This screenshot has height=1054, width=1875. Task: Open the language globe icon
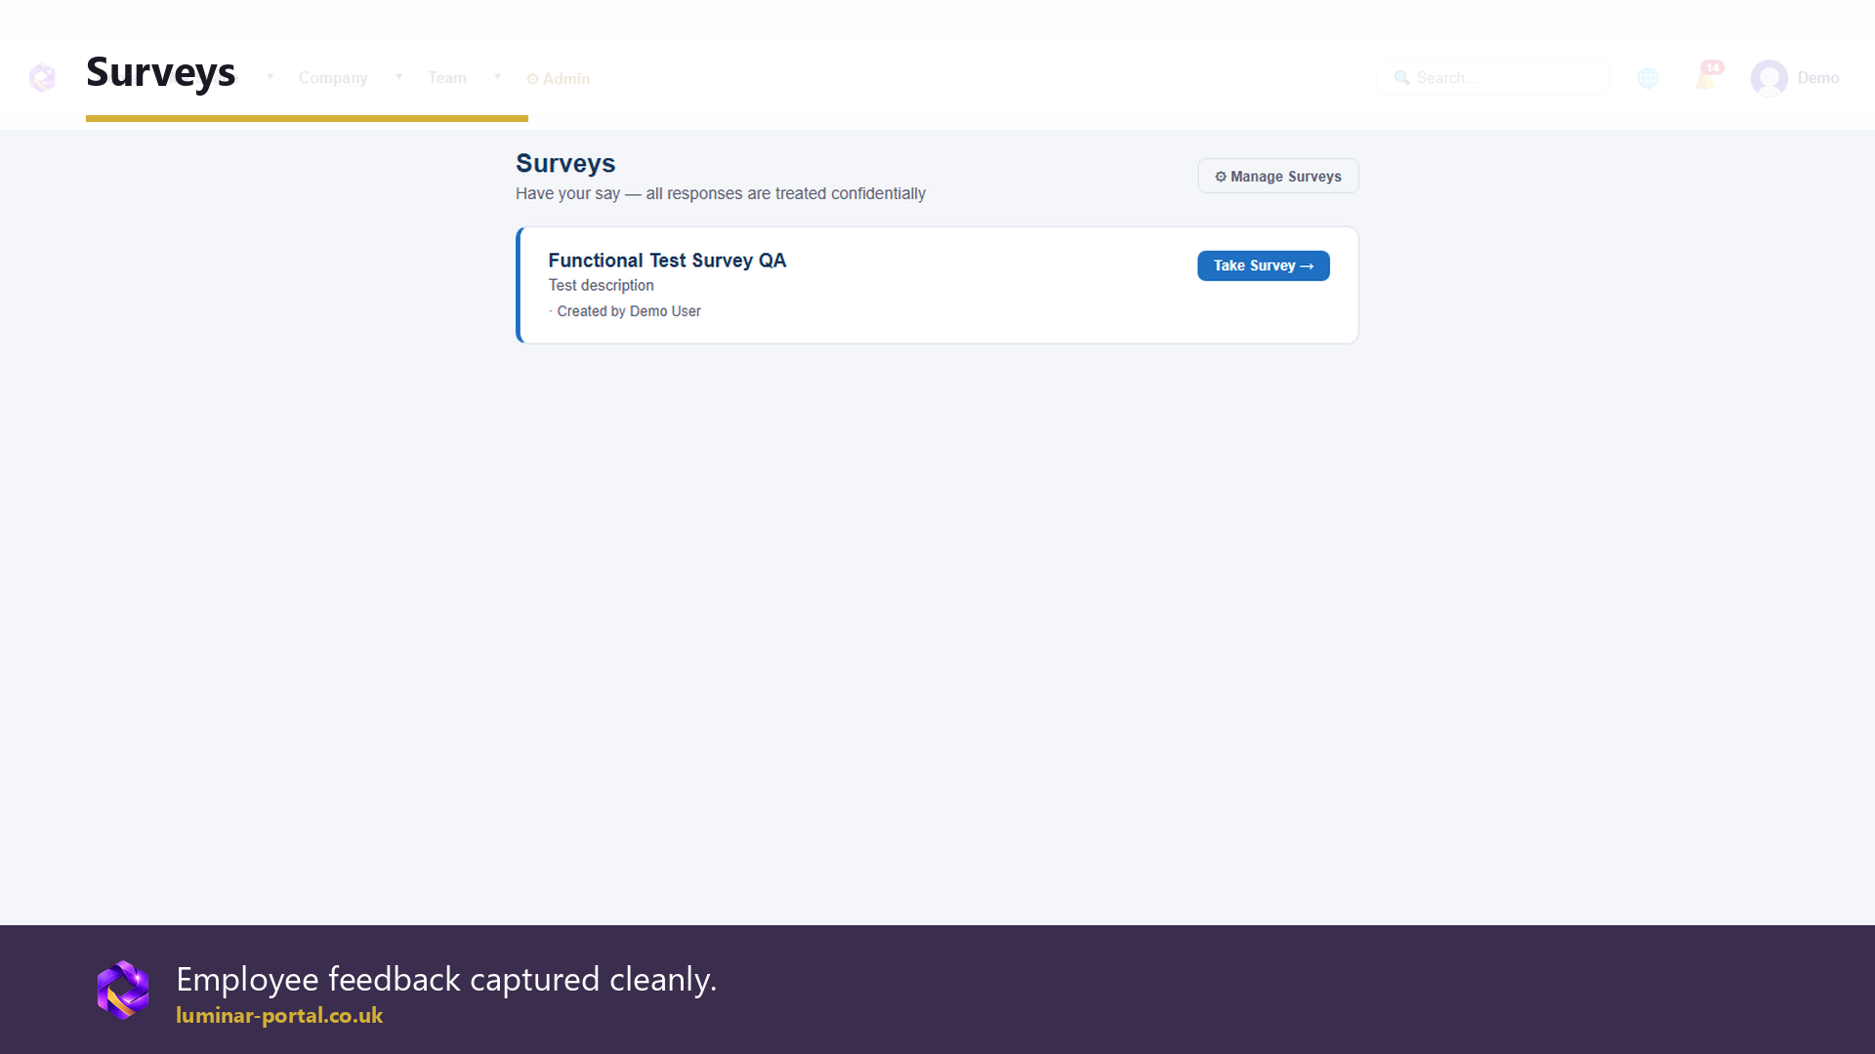click(x=1647, y=78)
